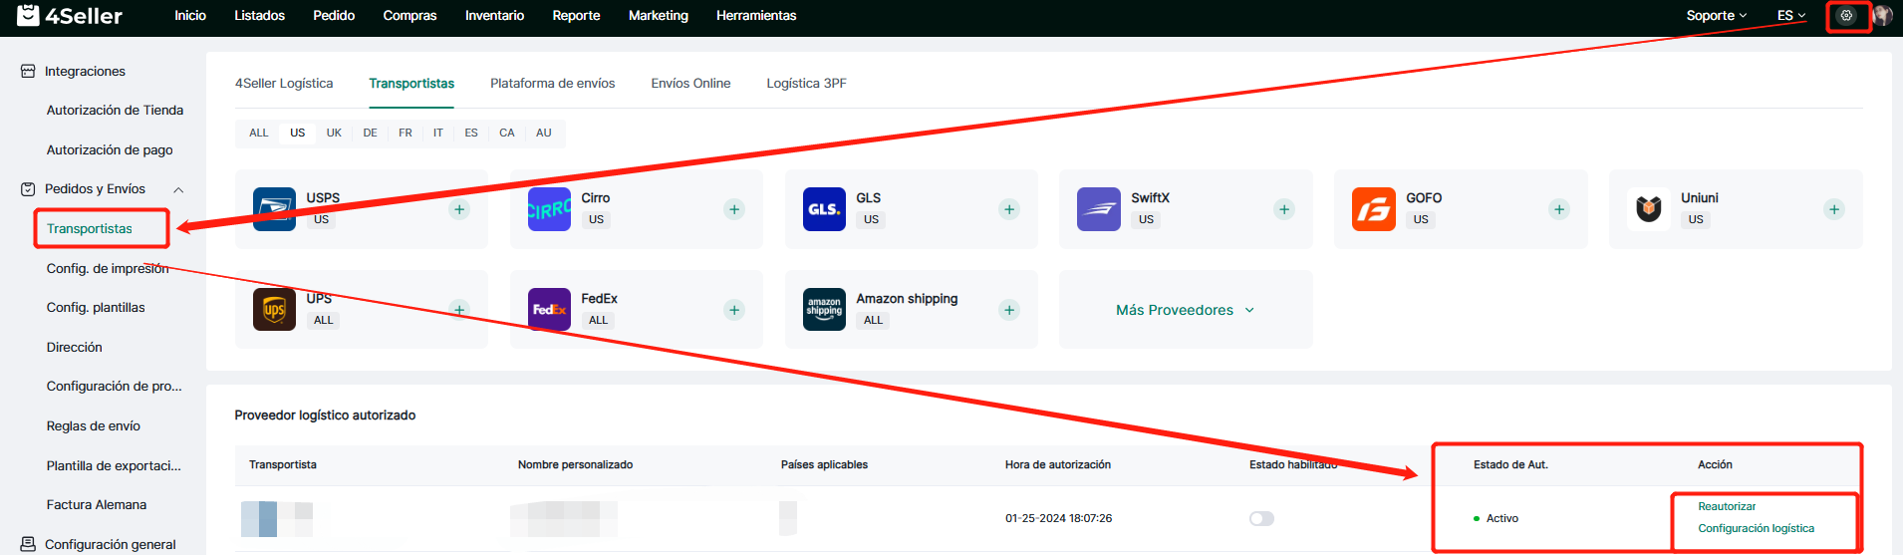Screen dimensions: 1903x555
Task: Click plus icon for Amazon shipping
Action: pos(1009,310)
